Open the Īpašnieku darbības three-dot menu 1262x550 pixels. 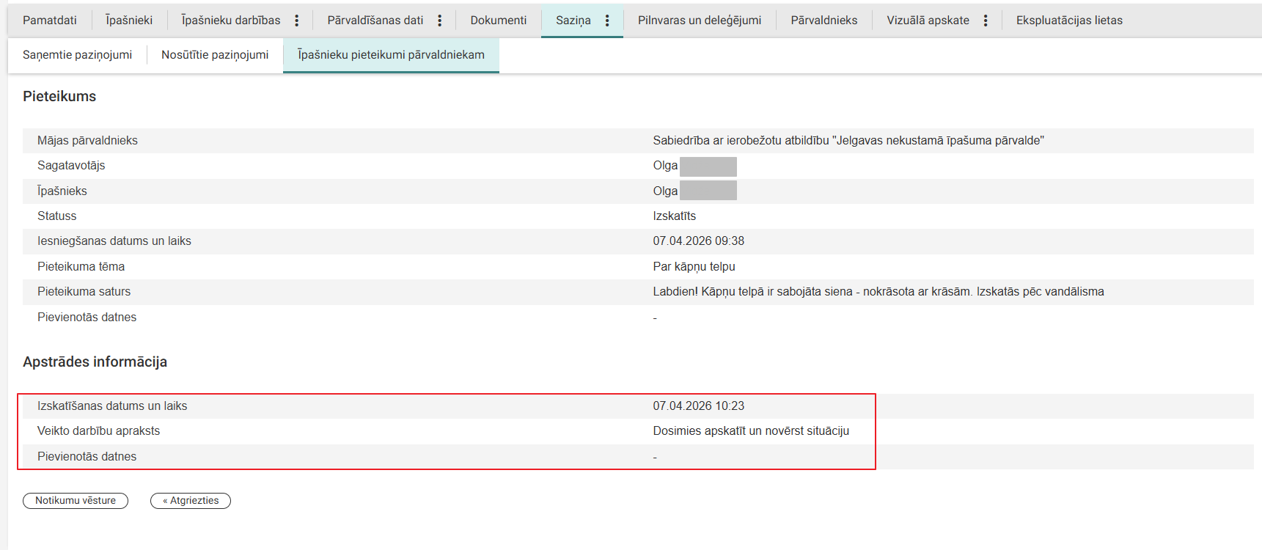click(297, 21)
